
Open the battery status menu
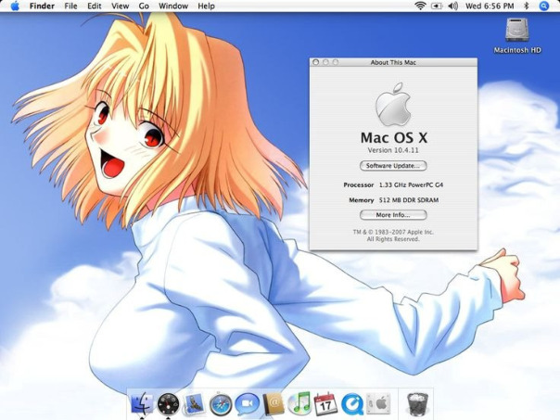pos(436,6)
